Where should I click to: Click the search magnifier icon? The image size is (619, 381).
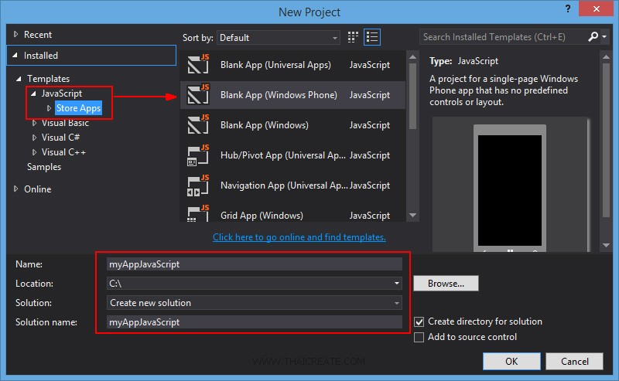coord(593,37)
